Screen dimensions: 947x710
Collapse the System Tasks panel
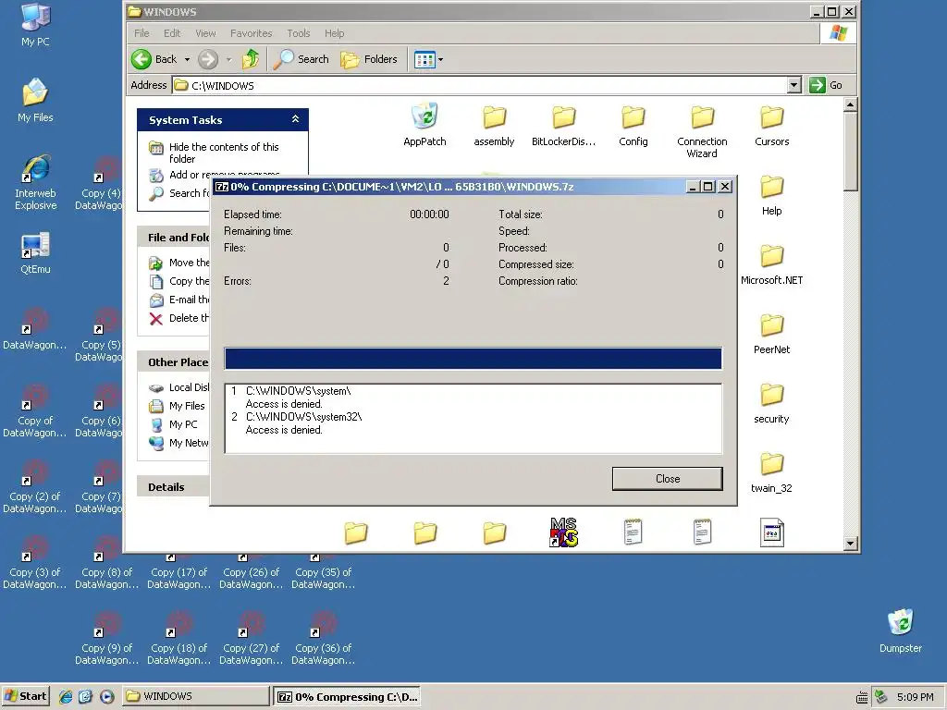point(295,119)
